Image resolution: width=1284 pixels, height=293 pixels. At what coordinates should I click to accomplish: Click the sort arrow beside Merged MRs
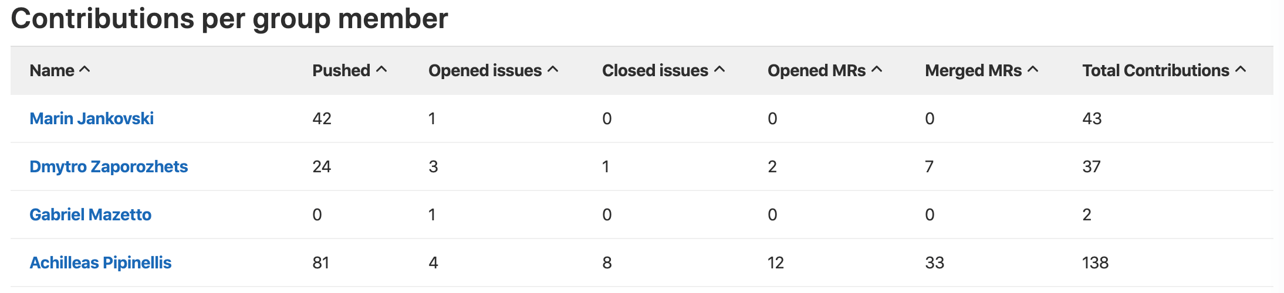click(x=1033, y=70)
